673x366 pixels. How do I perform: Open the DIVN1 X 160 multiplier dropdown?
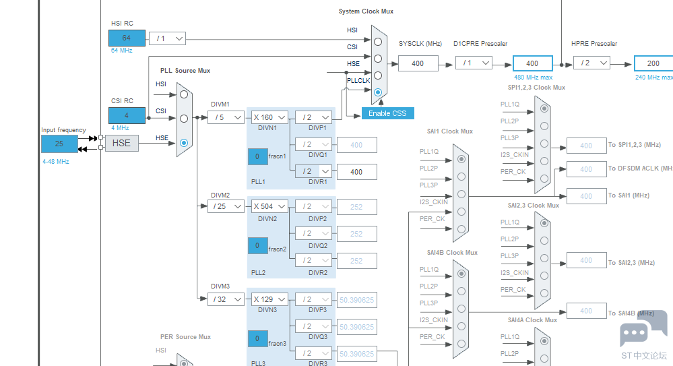click(270, 117)
